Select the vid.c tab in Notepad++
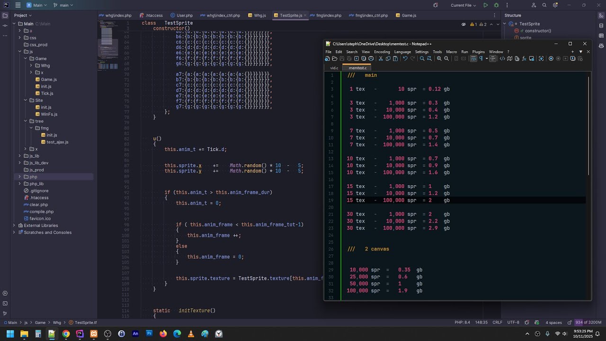This screenshot has height=341, width=606. [x=334, y=68]
